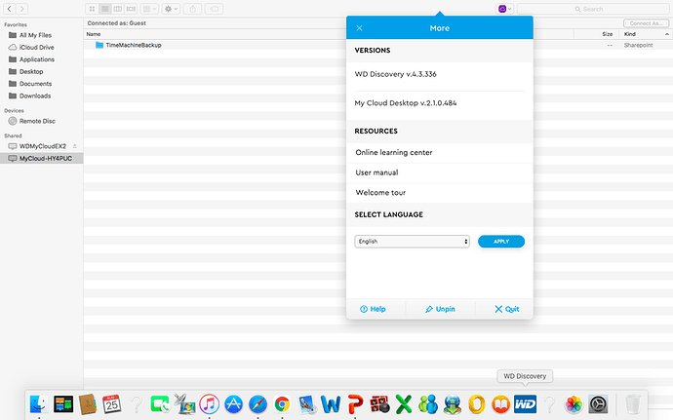The width and height of the screenshot is (673, 420).
Task: Open Mission Control from the Dock
Action: 63,404
